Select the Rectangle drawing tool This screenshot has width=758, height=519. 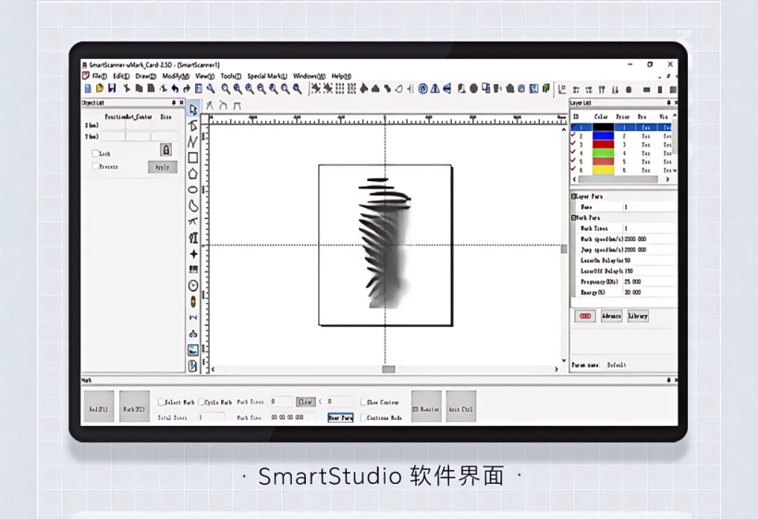[x=193, y=158]
